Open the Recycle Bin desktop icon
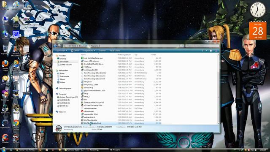This screenshot has width=270, height=152. pos(5,50)
